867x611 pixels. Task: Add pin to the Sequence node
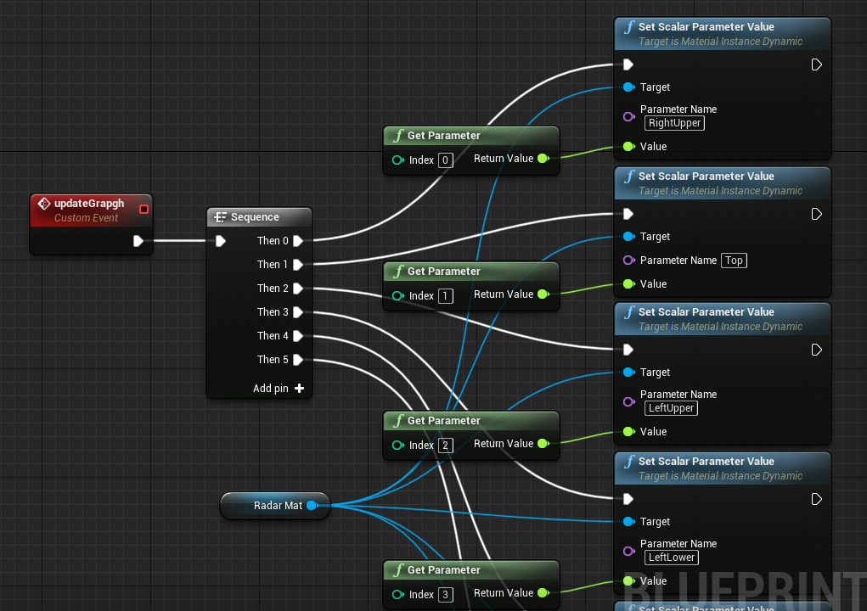(x=279, y=389)
